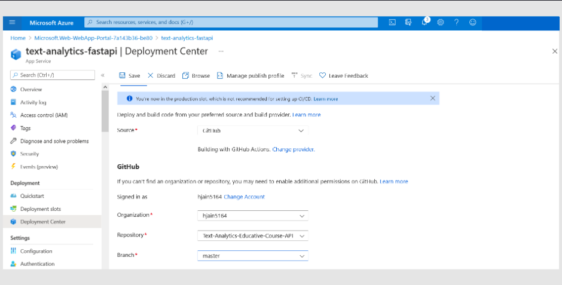Screen dimensions: 562x285
Task: Open Cloud Shell from the header
Action: point(392,23)
